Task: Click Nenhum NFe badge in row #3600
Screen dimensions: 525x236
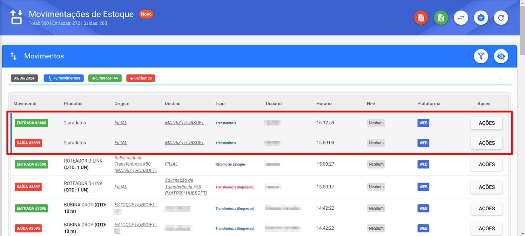Action: click(x=376, y=123)
